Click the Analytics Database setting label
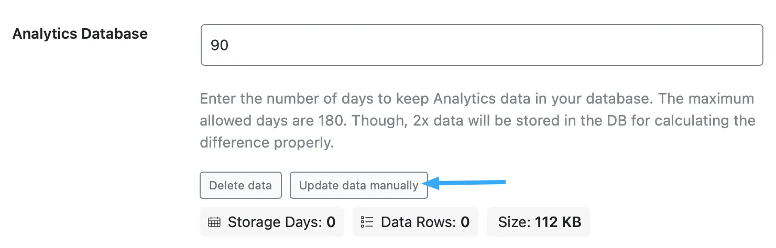This screenshot has height=248, width=776. pyautogui.click(x=80, y=34)
